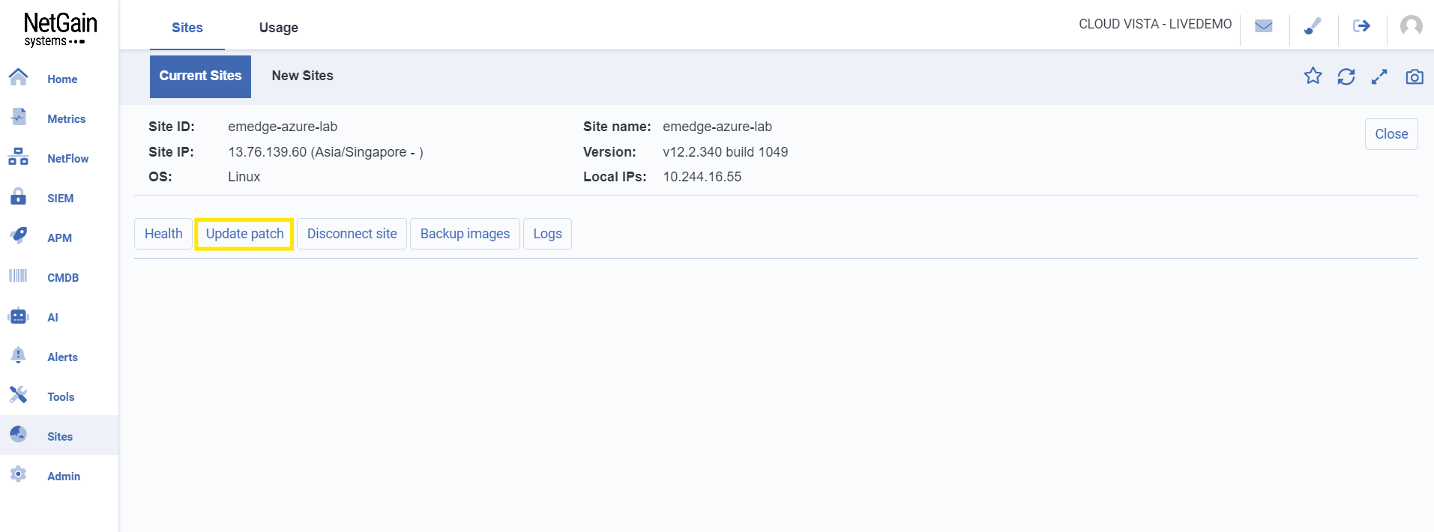The image size is (1434, 532).
Task: Click the paintbrush theme icon
Action: click(1313, 26)
